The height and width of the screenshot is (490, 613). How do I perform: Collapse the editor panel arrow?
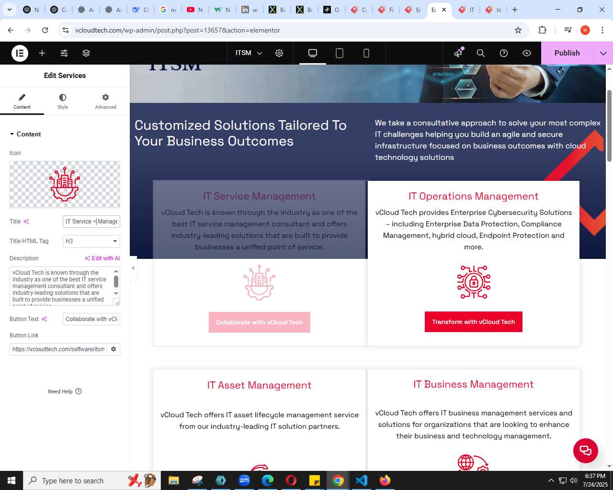coord(133,268)
